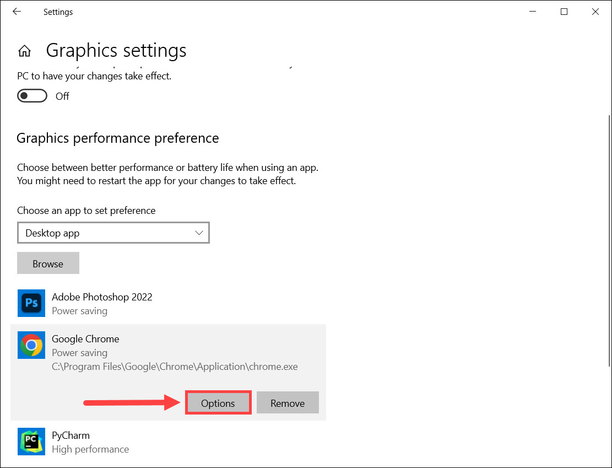
Task: Click the Google Chrome entry title
Action: 85,339
